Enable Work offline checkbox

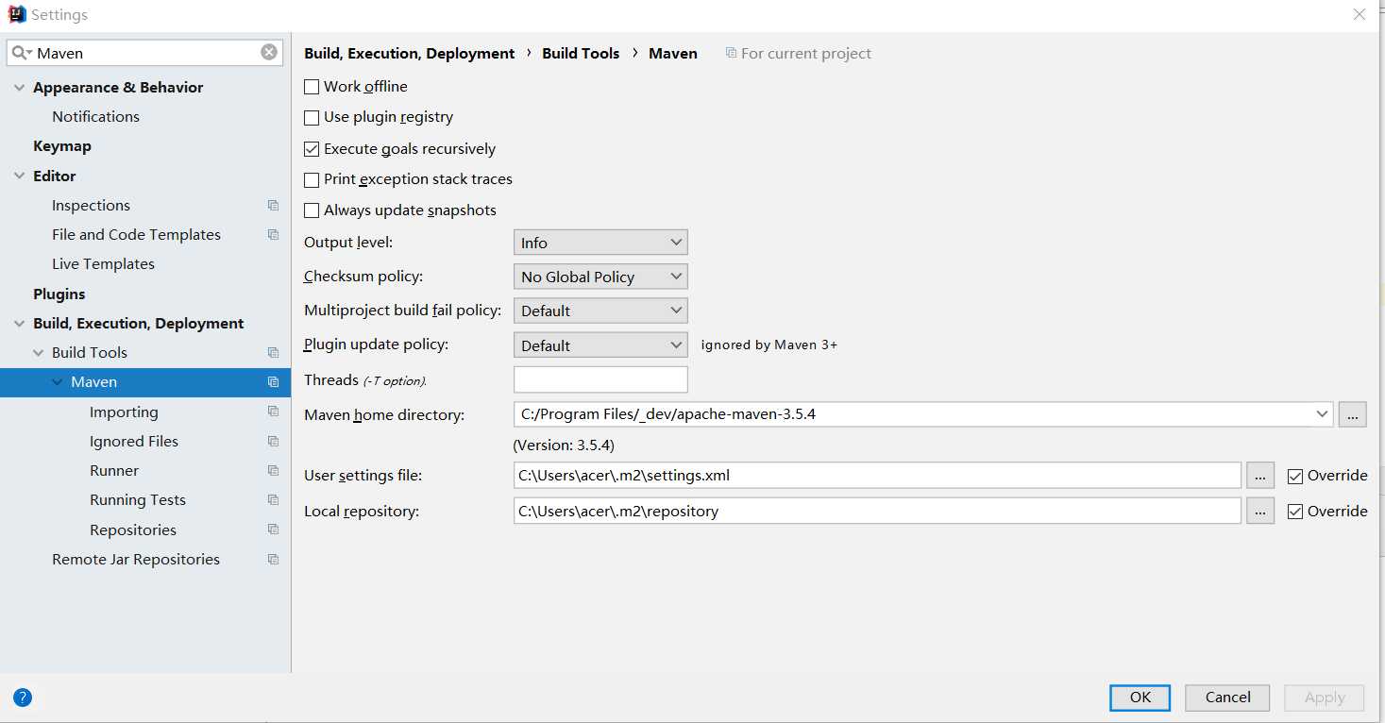(312, 87)
